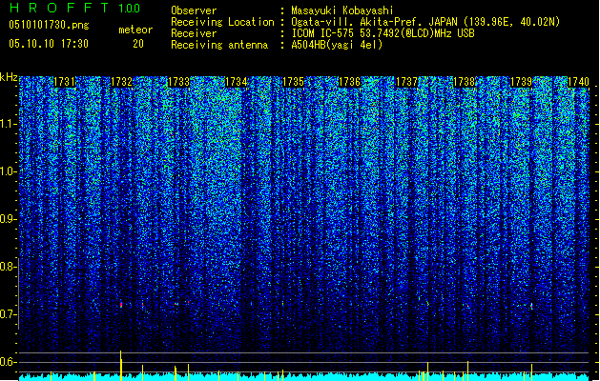The image size is (600, 381).
Task: Click the receiver ICOM IC-575 text
Action: click(383, 33)
